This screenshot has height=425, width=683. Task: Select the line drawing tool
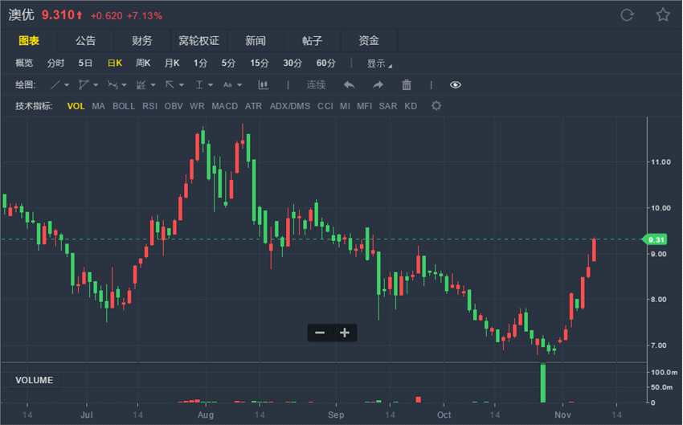pos(55,85)
